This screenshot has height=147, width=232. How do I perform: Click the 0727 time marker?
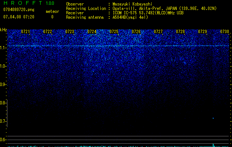(158, 32)
